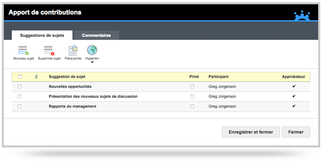Click approver checkmark for Nouvelles opportunités
Viewport: 322px width, 163px height.
[294, 86]
